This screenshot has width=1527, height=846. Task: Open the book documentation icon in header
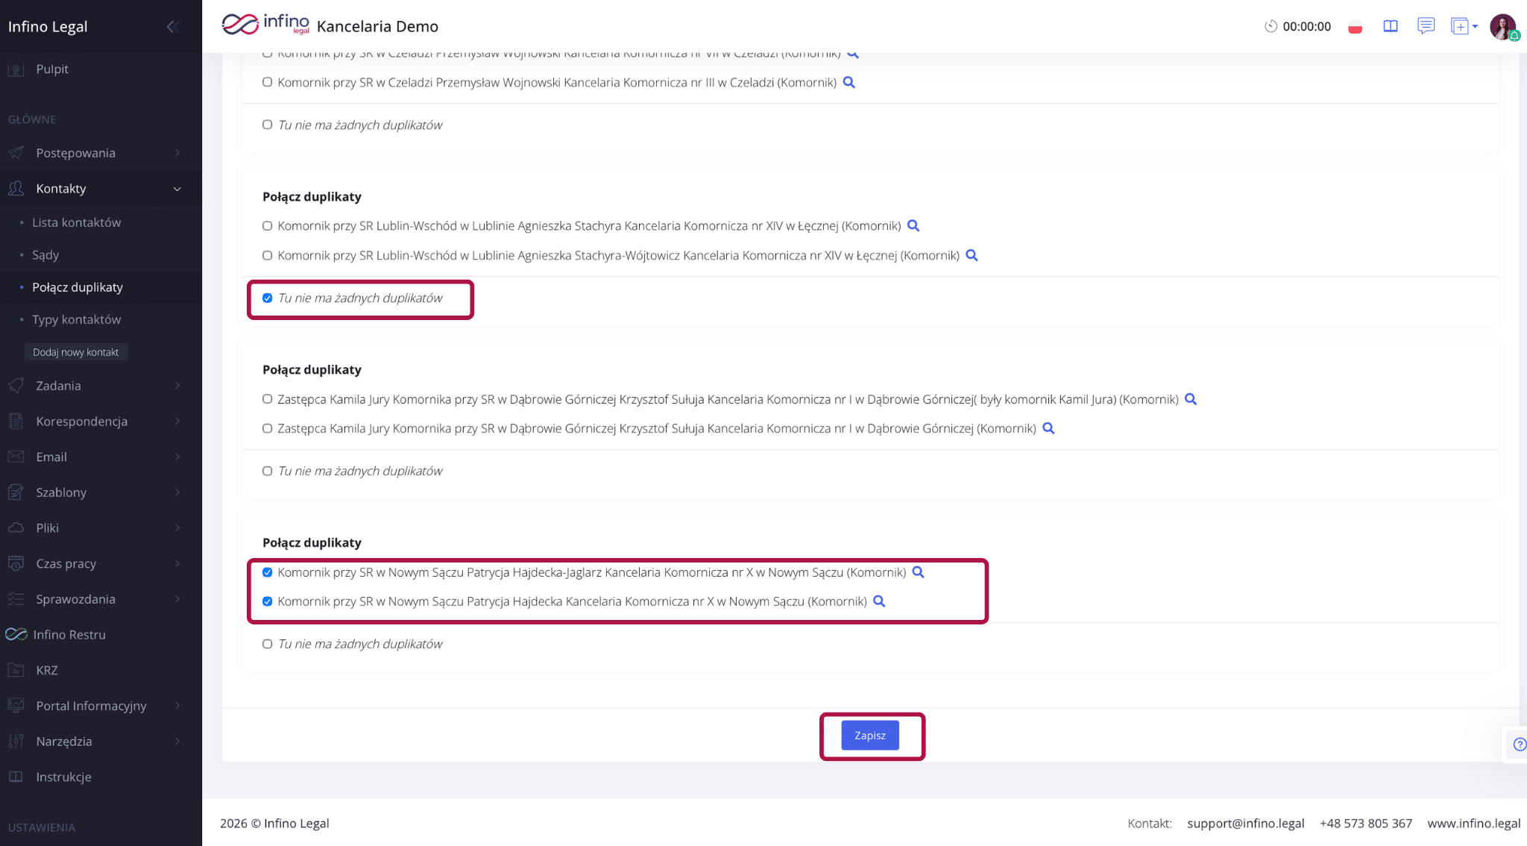(x=1391, y=27)
